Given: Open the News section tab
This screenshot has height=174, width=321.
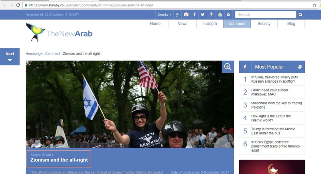Looking at the screenshot, I should [x=182, y=24].
